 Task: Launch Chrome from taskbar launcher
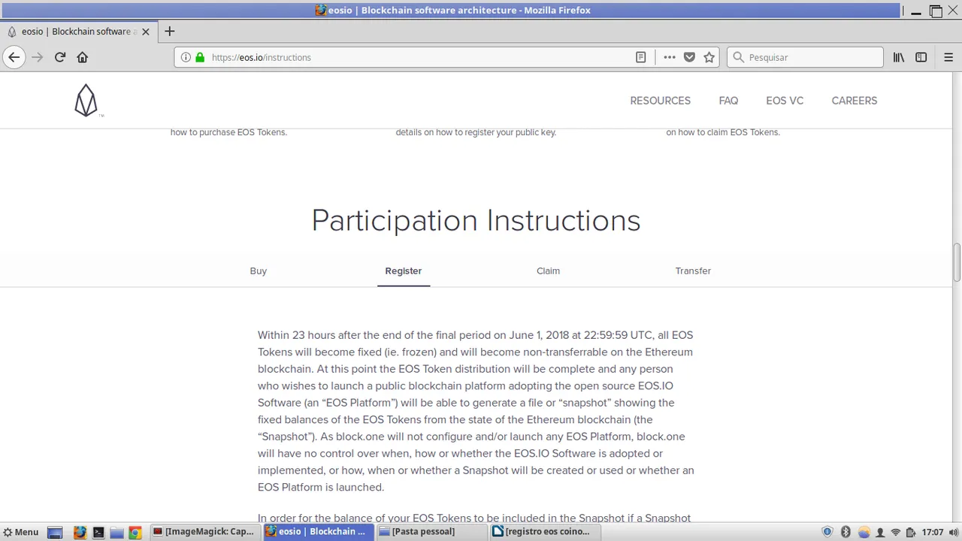point(135,532)
